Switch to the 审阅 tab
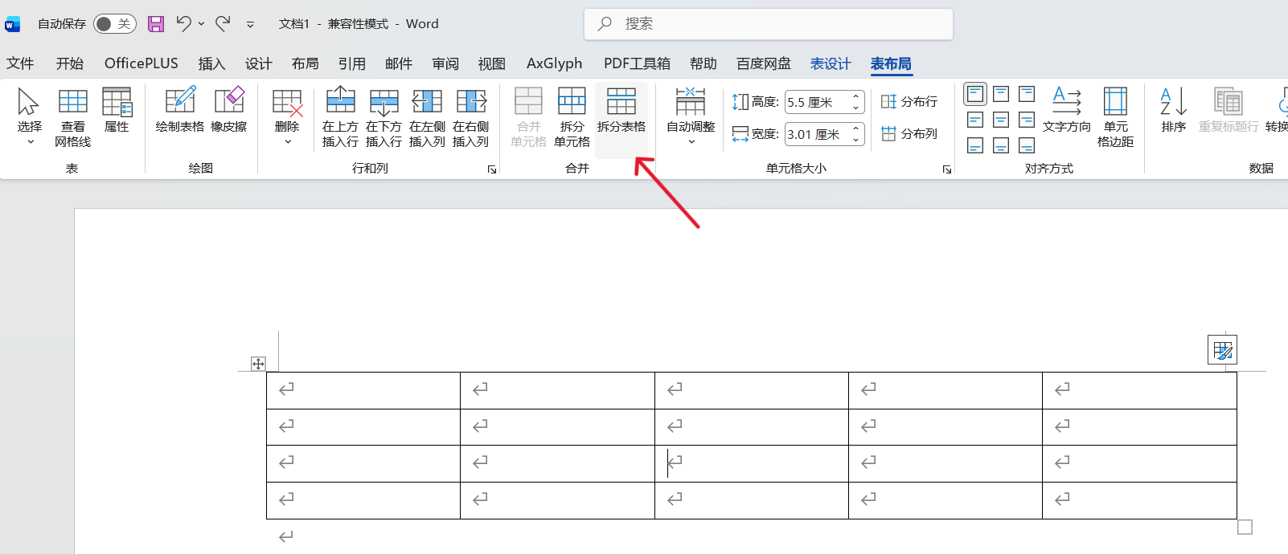The image size is (1288, 554). (x=445, y=63)
